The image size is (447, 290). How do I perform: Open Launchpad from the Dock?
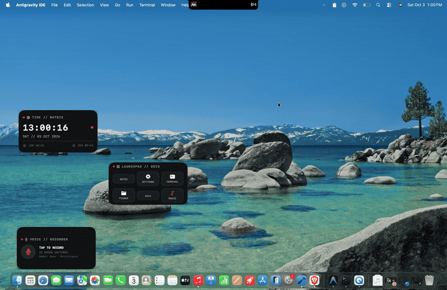[x=30, y=280]
